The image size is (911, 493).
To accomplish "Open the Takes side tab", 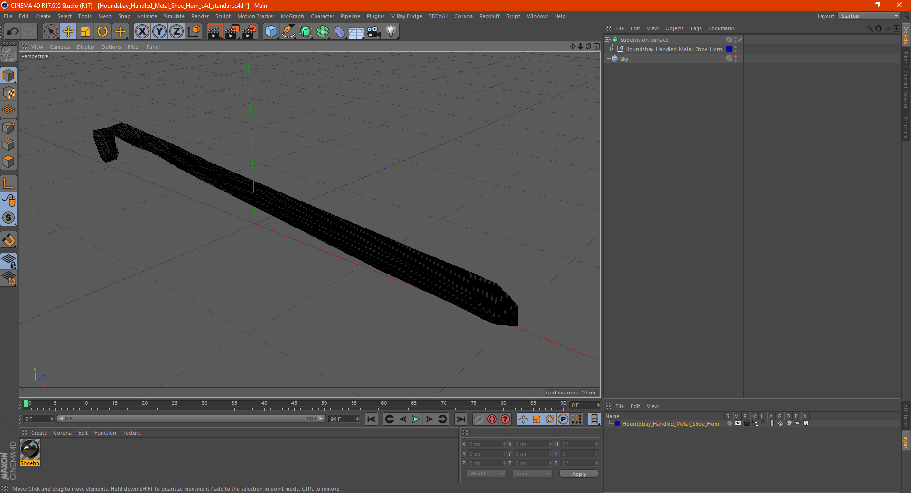I will [906, 57].
